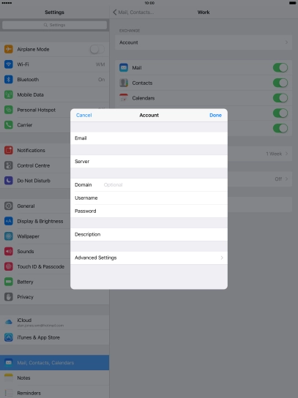
Task: Confirm the account with Done
Action: pyautogui.click(x=215, y=116)
